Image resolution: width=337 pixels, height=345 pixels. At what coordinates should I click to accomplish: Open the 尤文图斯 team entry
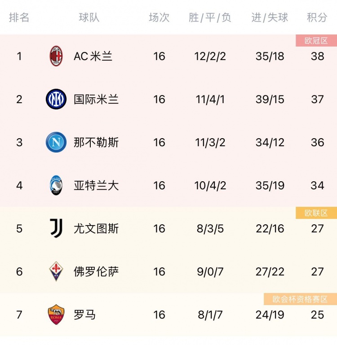96,228
